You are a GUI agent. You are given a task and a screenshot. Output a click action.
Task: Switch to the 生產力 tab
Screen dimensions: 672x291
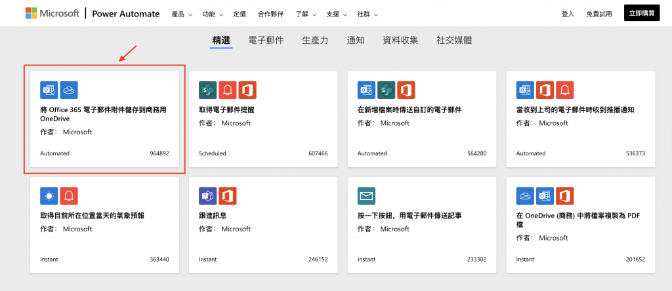pyautogui.click(x=316, y=41)
